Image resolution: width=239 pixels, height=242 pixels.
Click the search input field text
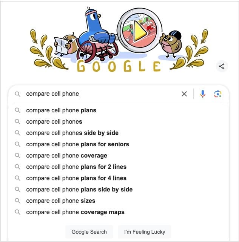(53, 94)
